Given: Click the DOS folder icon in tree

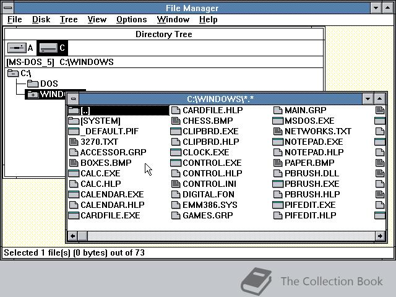Looking at the screenshot, I should pyautogui.click(x=33, y=84).
